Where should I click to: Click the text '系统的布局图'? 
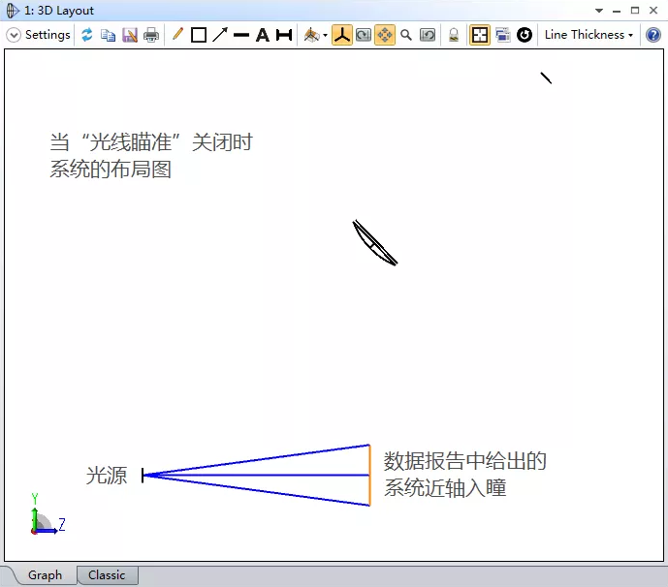(111, 170)
